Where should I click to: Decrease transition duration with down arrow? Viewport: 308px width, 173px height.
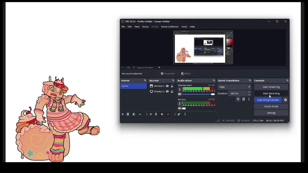pyautogui.click(x=249, y=95)
